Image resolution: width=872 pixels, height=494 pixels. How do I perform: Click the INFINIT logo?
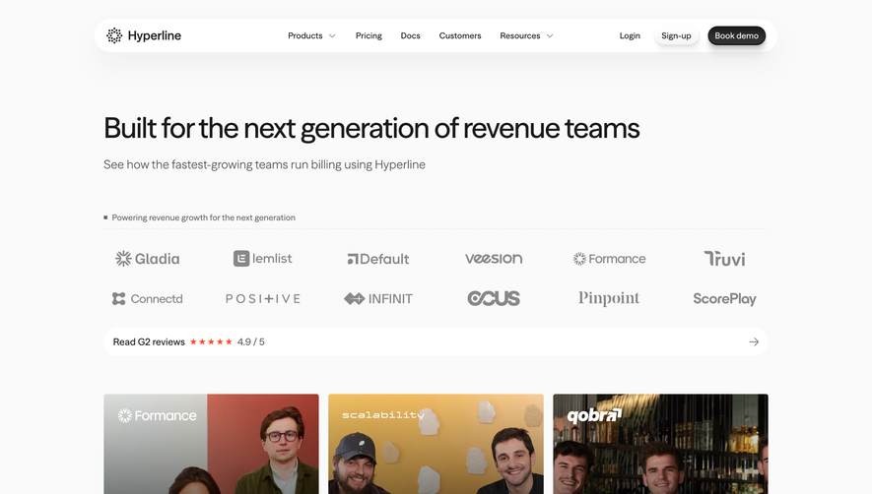(x=378, y=299)
